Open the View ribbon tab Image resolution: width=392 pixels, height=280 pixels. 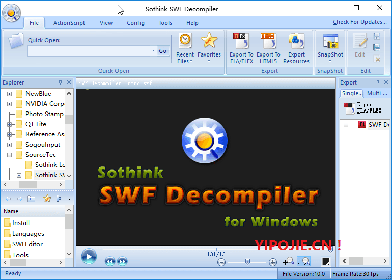(x=106, y=23)
